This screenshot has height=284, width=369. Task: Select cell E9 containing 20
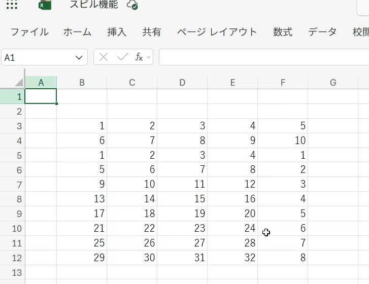click(x=232, y=214)
